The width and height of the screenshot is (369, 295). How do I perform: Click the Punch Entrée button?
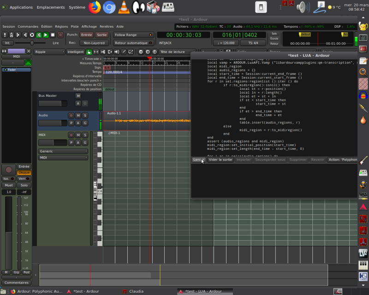86,35
